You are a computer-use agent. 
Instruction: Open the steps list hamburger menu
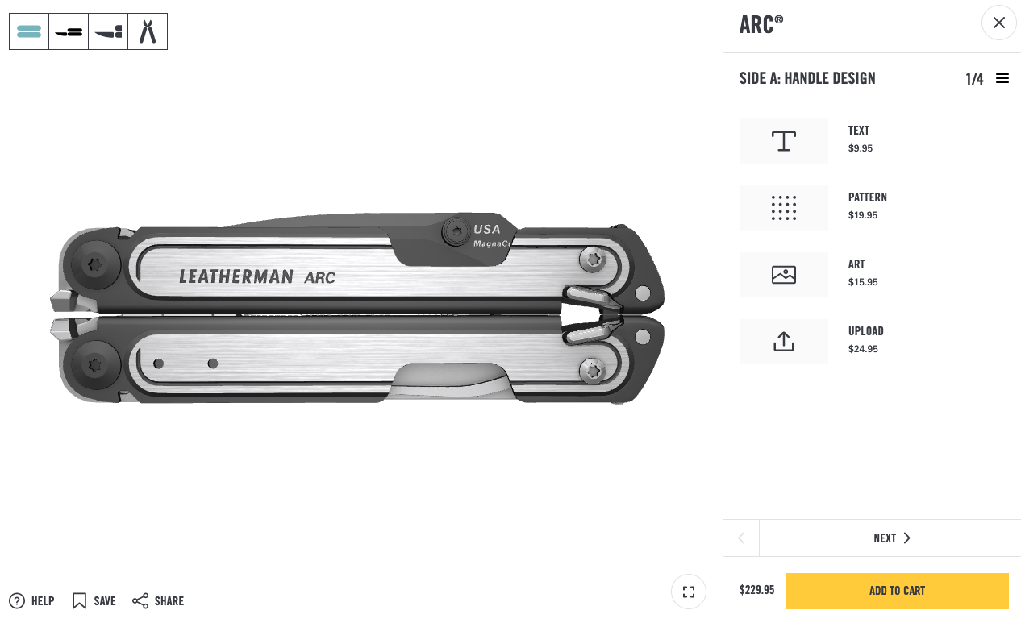point(1002,78)
